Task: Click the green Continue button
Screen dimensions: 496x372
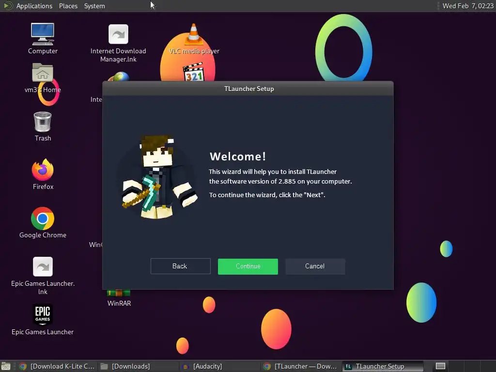Action: click(248, 266)
